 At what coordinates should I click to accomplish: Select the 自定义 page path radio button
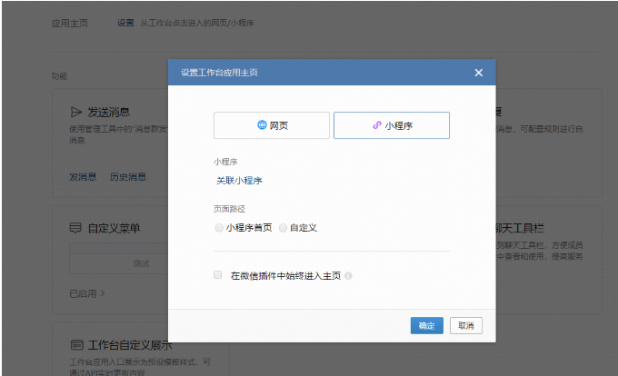click(x=284, y=227)
